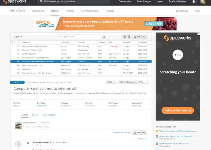Click the hedgehog avatar next to the response box
The image size is (211, 150).
coord(19,126)
